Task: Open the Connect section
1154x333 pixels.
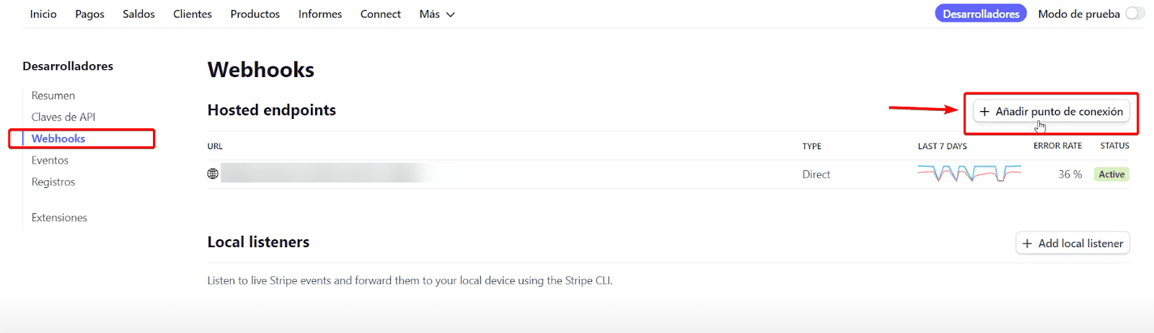Action: [380, 14]
